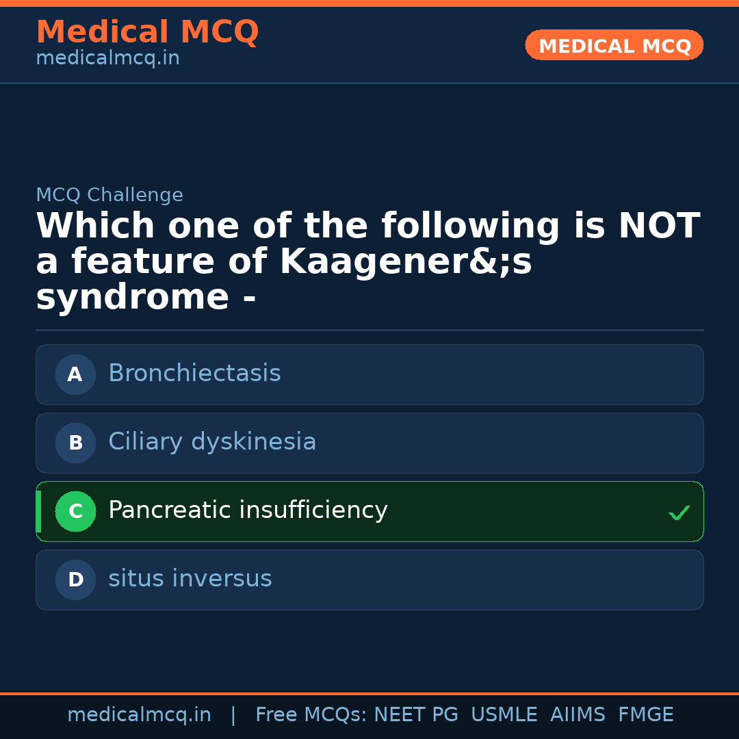Switch to the USMLE section
Image resolution: width=739 pixels, height=739 pixels.
[x=504, y=714]
